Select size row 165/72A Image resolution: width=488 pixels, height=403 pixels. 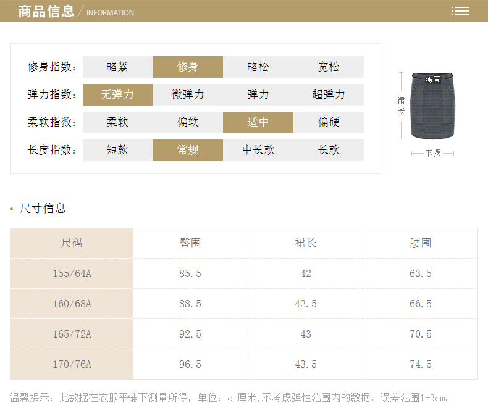pyautogui.click(x=72, y=334)
